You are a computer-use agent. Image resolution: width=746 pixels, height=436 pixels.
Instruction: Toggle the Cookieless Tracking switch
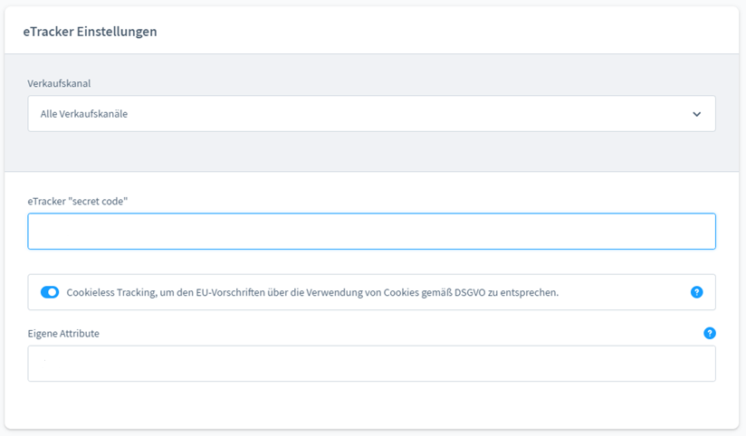pyautogui.click(x=50, y=292)
